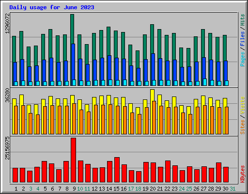Select day 11 on the x-axis

point(87,189)
